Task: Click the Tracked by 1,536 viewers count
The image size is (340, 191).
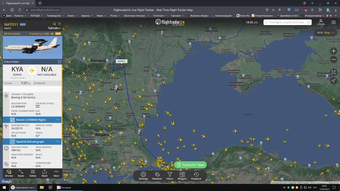Action: [x=41, y=34]
